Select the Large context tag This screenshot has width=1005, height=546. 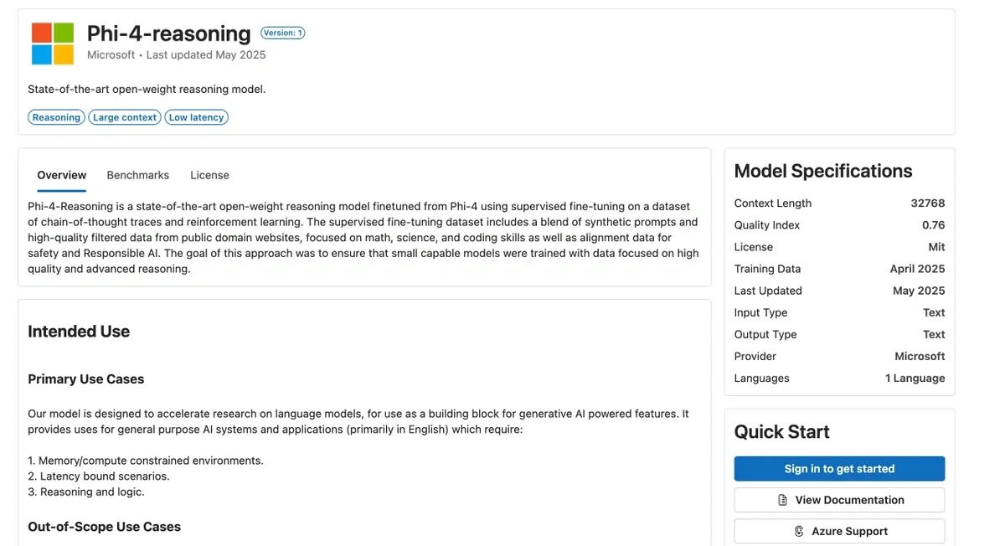pos(125,117)
